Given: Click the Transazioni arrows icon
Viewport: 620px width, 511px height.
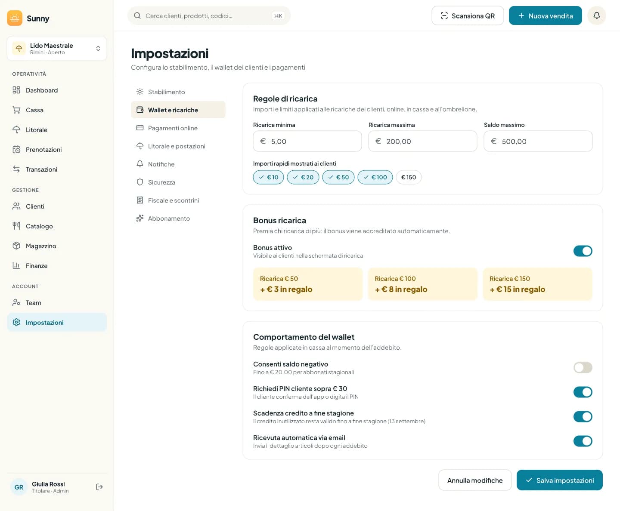Looking at the screenshot, I should tap(16, 169).
